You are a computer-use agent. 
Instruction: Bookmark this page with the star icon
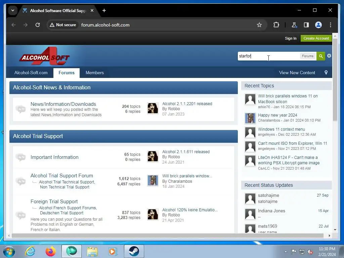coord(259,25)
